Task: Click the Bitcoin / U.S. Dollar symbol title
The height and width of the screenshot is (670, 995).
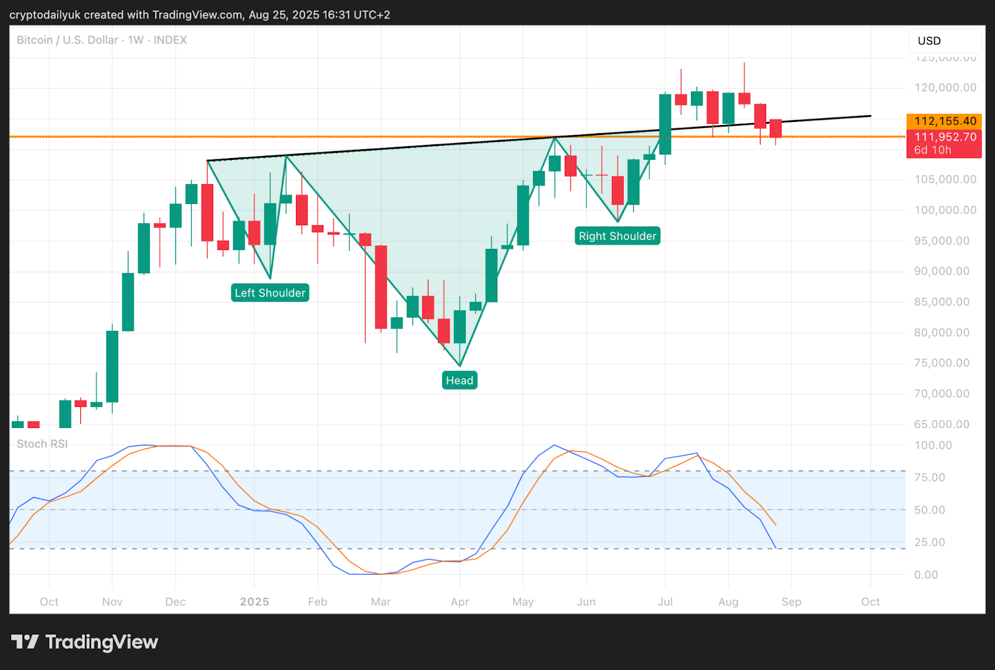Action: click(67, 40)
